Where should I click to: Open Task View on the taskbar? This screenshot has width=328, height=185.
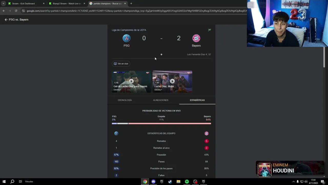[x=20, y=182]
